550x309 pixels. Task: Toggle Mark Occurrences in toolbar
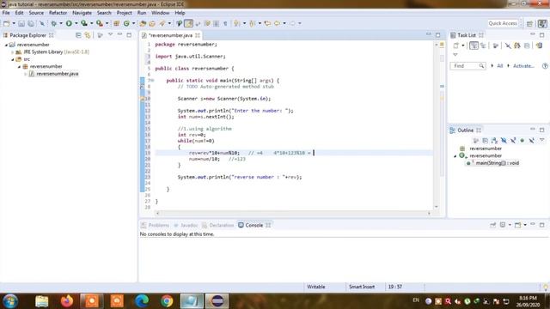(x=188, y=23)
